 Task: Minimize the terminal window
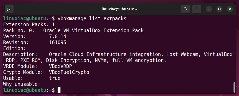click(209, 9)
